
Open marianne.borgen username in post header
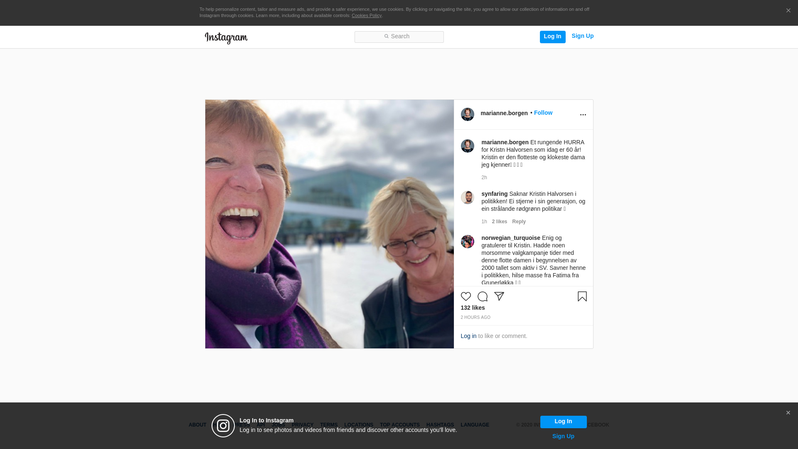point(504,113)
